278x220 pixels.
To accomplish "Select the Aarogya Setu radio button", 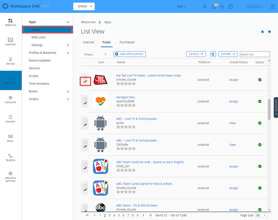I will (85, 99).
